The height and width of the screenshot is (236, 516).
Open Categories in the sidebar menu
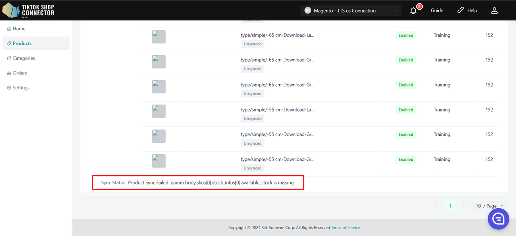(x=24, y=58)
